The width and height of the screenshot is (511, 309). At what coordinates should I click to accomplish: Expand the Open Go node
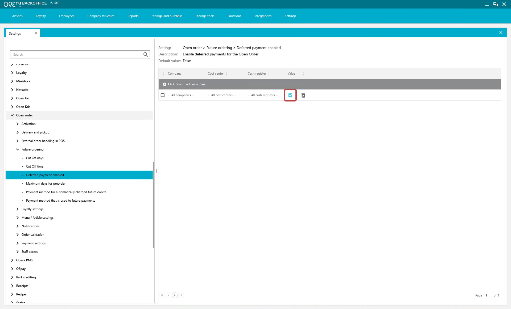coord(12,98)
